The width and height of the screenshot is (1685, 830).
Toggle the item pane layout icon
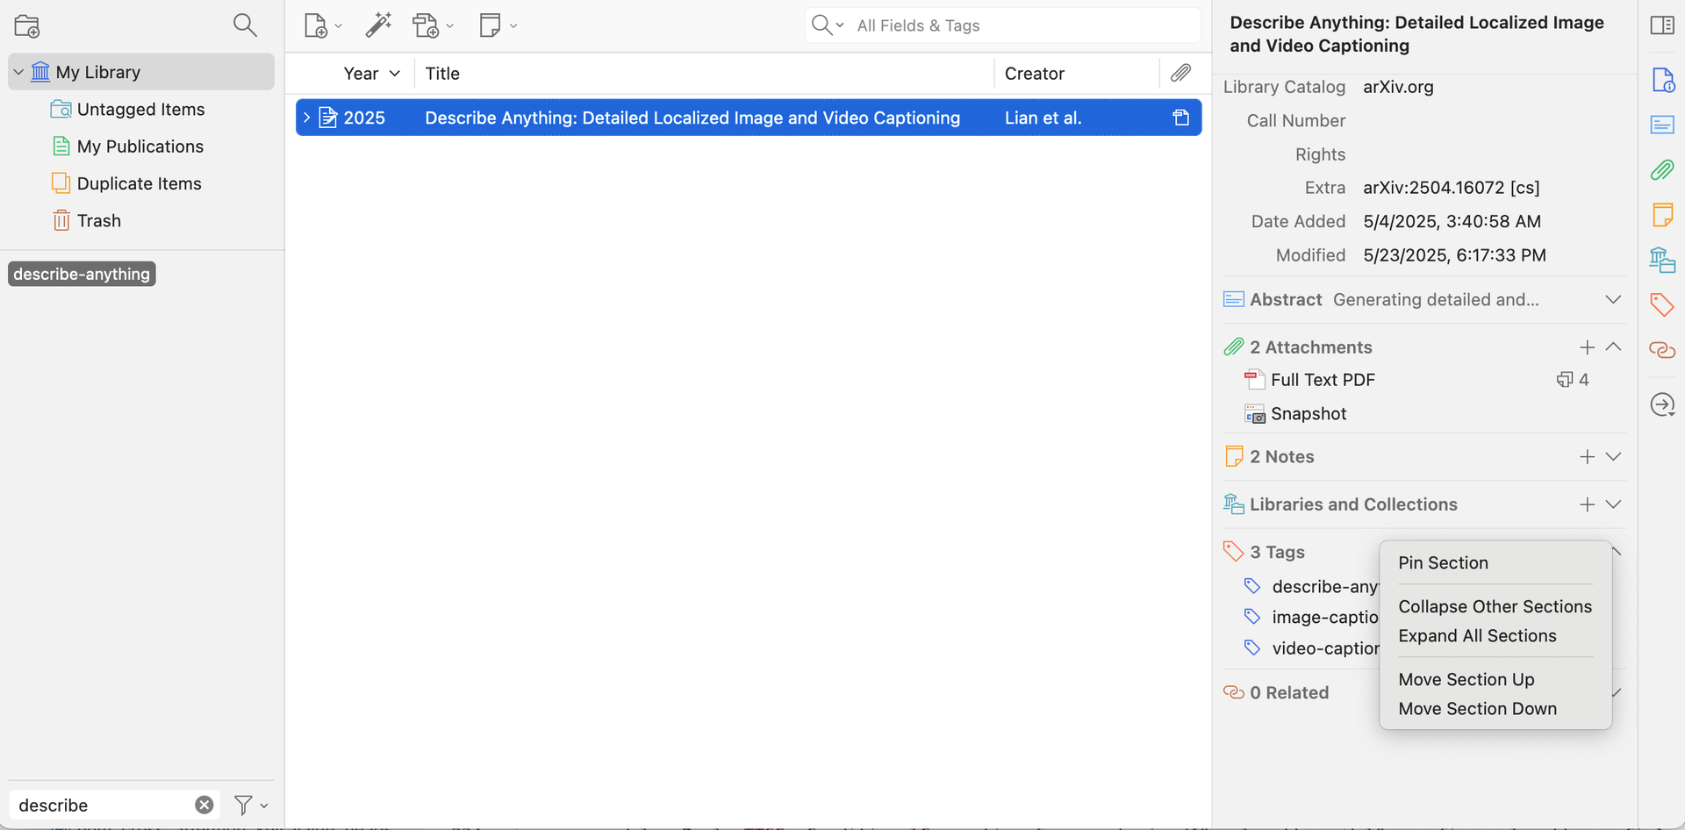pyautogui.click(x=1661, y=25)
